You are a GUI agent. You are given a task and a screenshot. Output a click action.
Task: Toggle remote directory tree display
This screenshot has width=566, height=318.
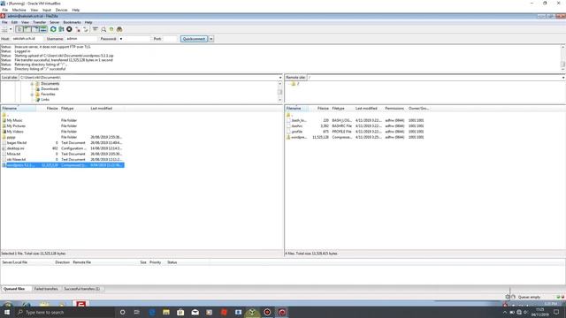35,29
